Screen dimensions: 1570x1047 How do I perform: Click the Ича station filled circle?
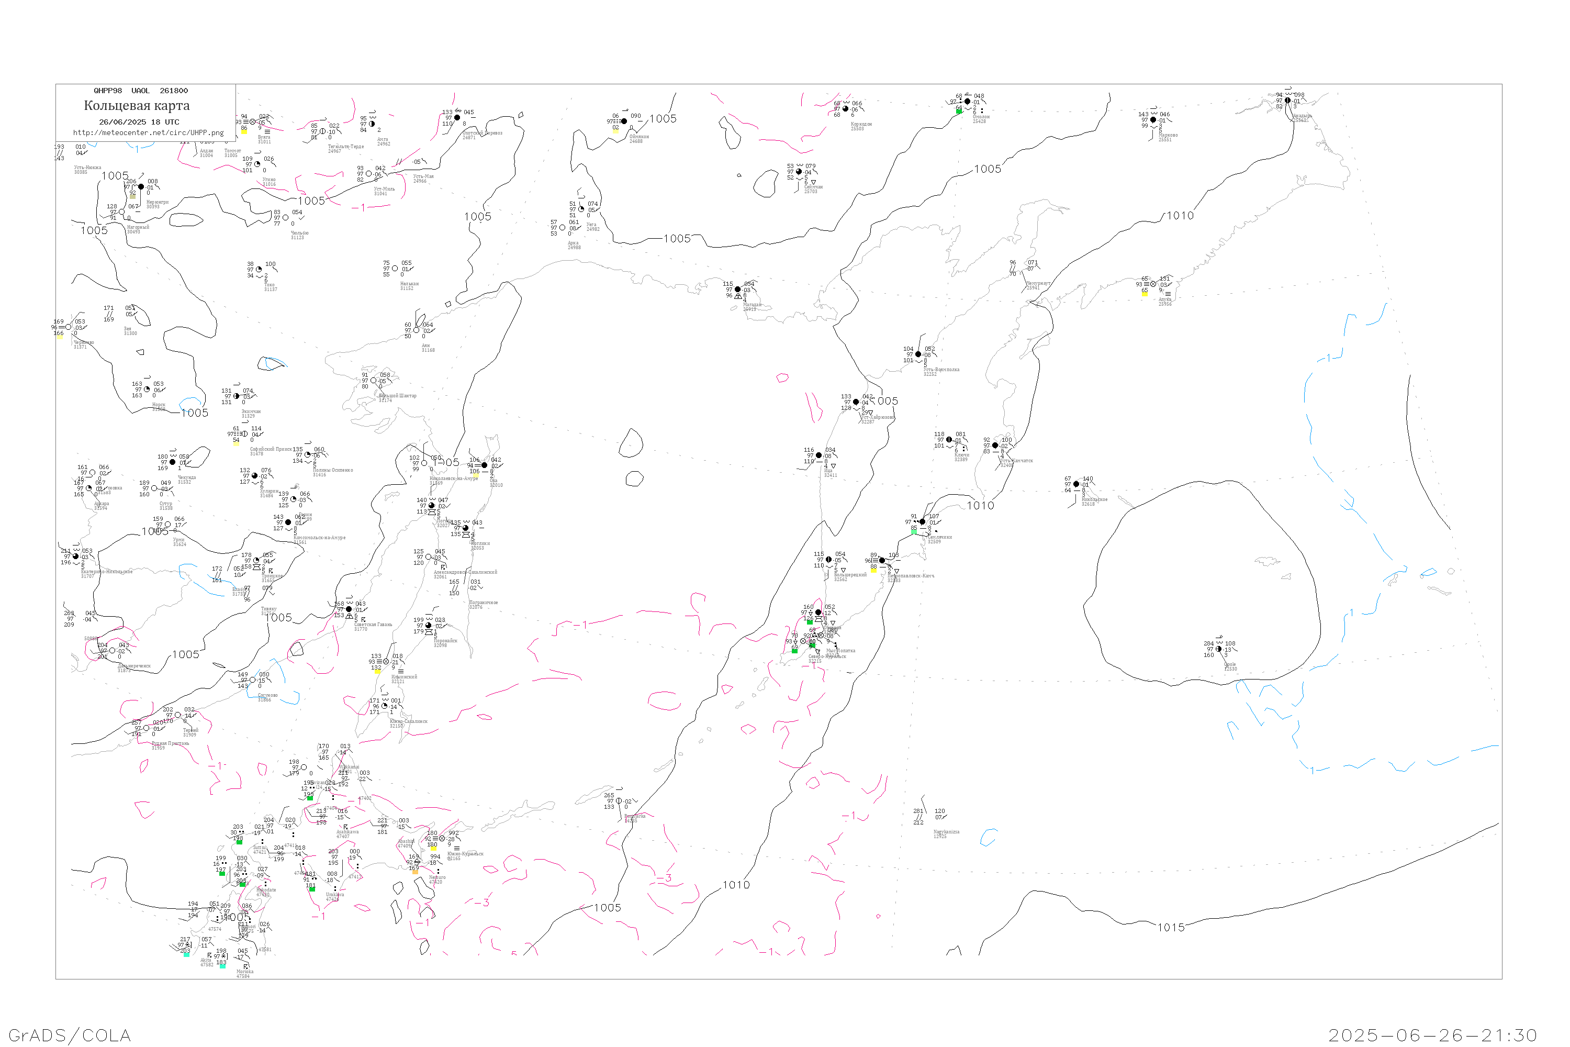819,455
